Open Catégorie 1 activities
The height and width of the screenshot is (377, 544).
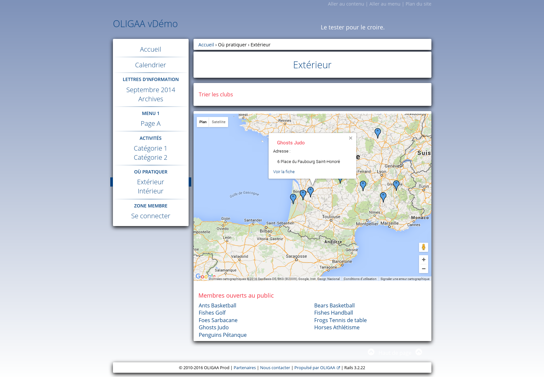pos(150,148)
